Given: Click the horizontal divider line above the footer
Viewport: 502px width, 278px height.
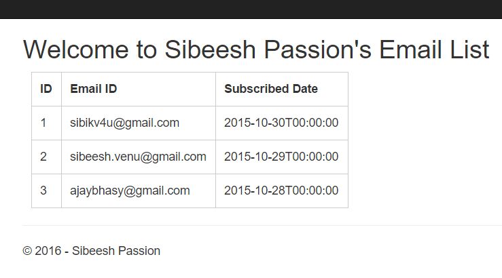Looking at the screenshot, I should (x=262, y=225).
